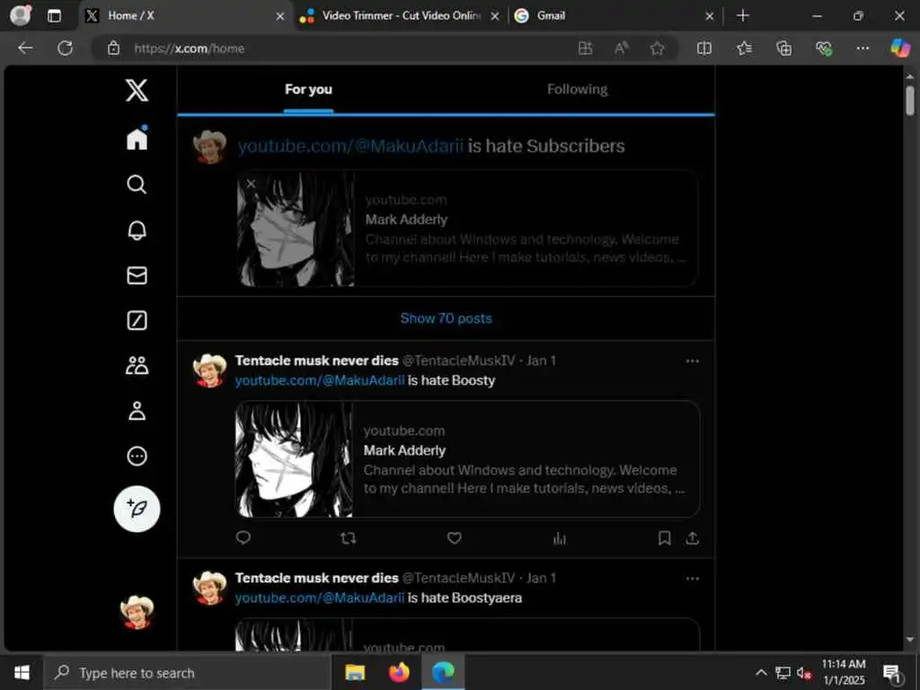Switch to the Following tab
Image resolution: width=920 pixels, height=690 pixels.
pos(578,90)
